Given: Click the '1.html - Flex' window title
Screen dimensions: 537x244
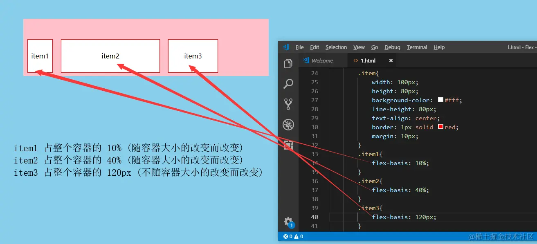Looking at the screenshot, I should (522, 47).
